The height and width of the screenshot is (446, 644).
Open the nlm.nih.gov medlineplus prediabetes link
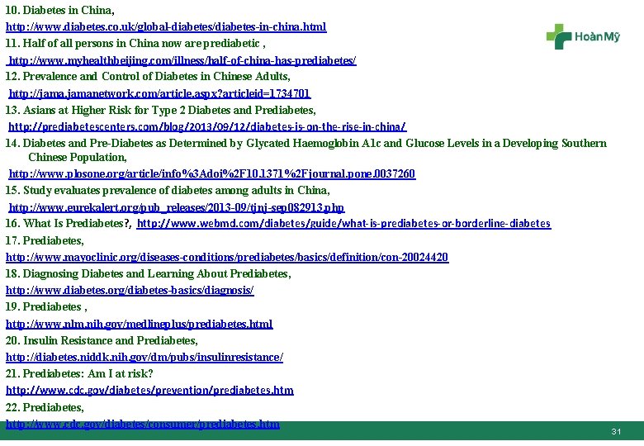click(140, 324)
